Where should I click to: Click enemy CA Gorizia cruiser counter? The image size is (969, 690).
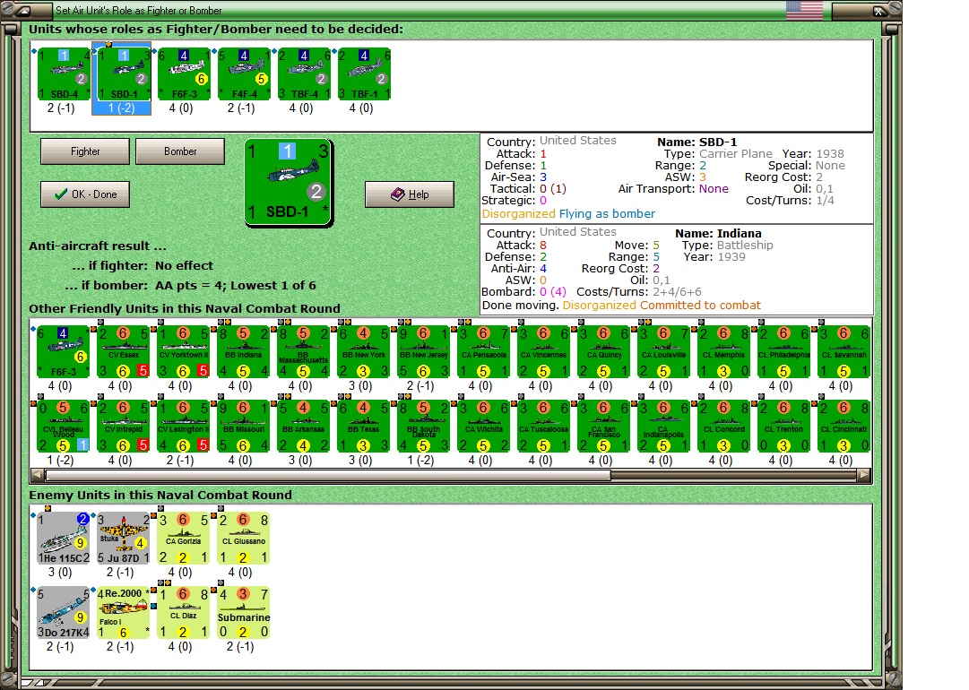pos(184,538)
